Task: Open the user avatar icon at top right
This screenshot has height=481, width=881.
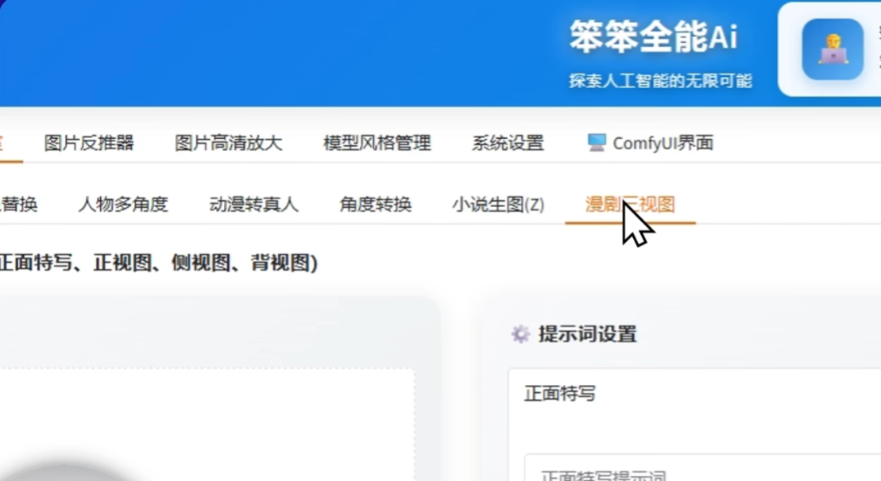Action: click(831, 49)
